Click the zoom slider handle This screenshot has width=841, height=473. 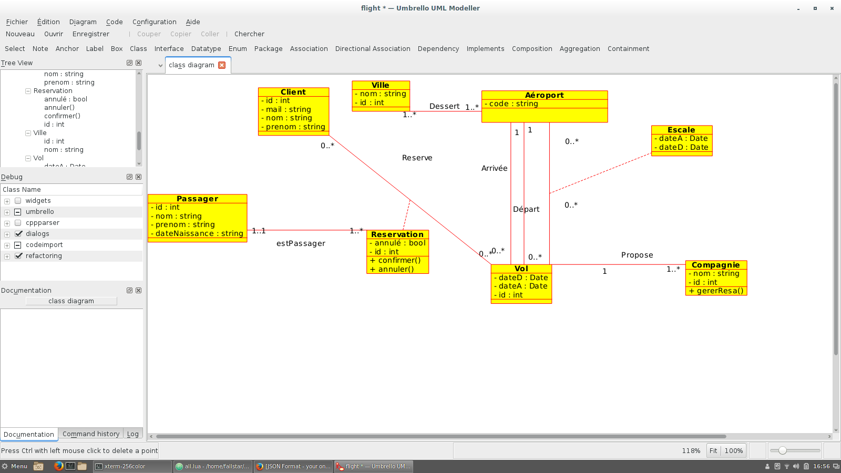(x=783, y=450)
